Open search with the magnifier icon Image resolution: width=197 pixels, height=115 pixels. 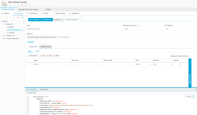click(x=22, y=17)
